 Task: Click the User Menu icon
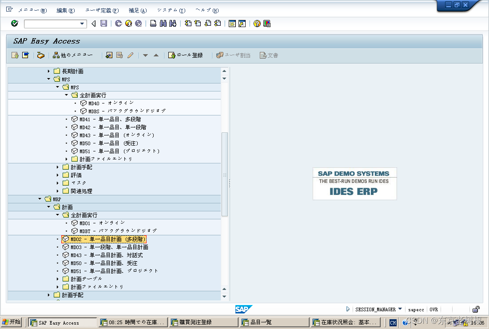pyautogui.click(x=15, y=55)
